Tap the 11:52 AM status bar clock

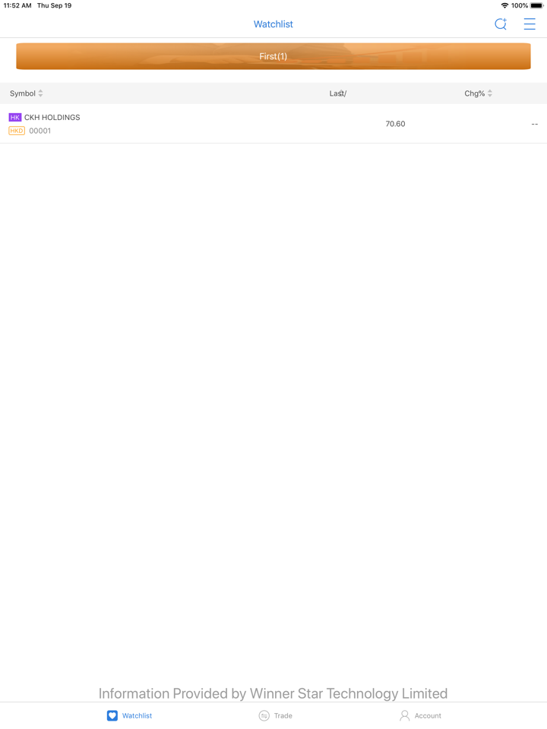pyautogui.click(x=17, y=5)
